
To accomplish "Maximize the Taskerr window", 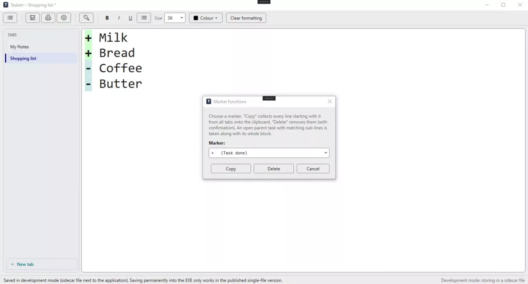I will (x=503, y=5).
